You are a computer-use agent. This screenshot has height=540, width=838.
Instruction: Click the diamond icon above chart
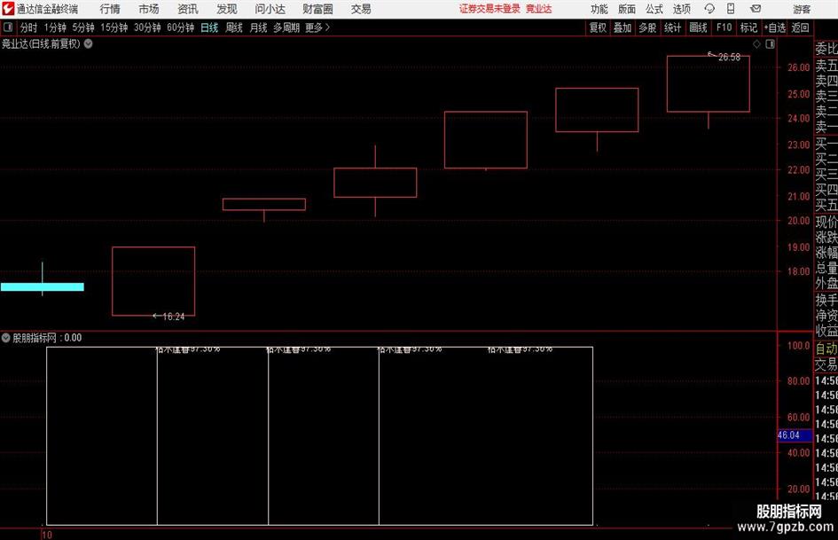756,43
